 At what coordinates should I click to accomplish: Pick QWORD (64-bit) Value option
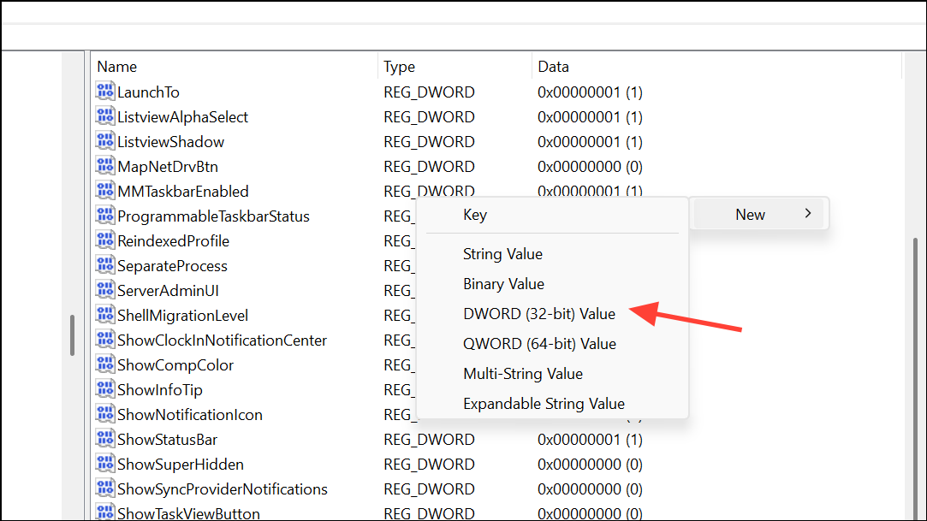point(539,344)
